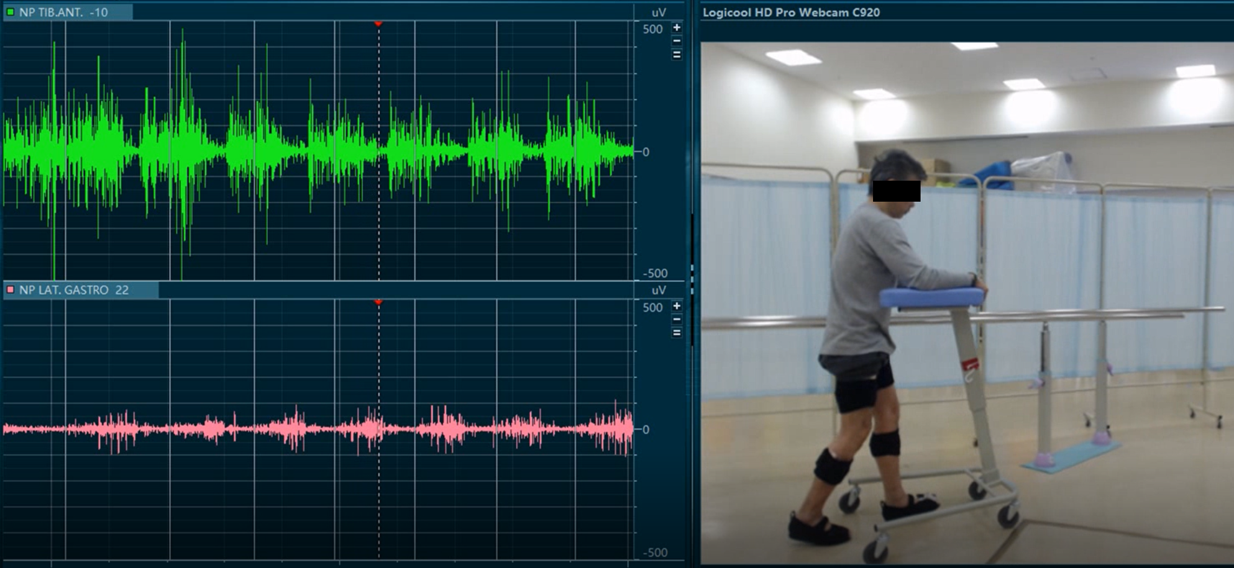
Task: Click the dotted splitter handle between EMG and video
Action: coord(692,279)
